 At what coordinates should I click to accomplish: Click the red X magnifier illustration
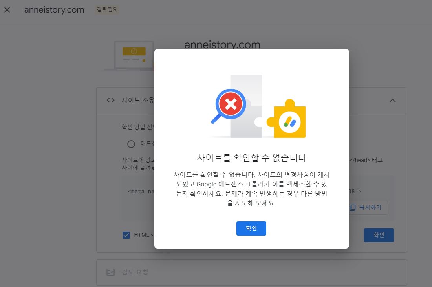pyautogui.click(x=229, y=106)
